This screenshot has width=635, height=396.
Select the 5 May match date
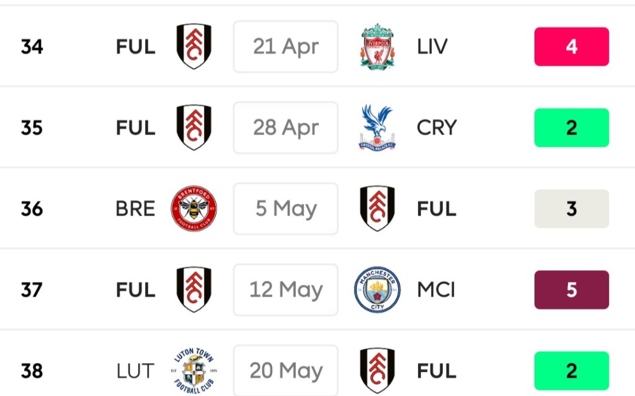286,209
